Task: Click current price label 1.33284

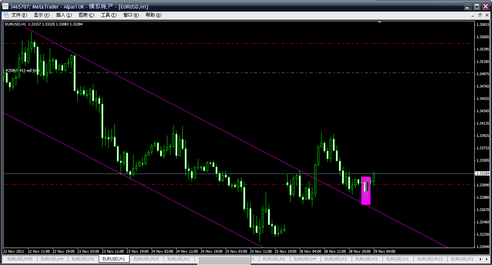Action: click(x=483, y=174)
